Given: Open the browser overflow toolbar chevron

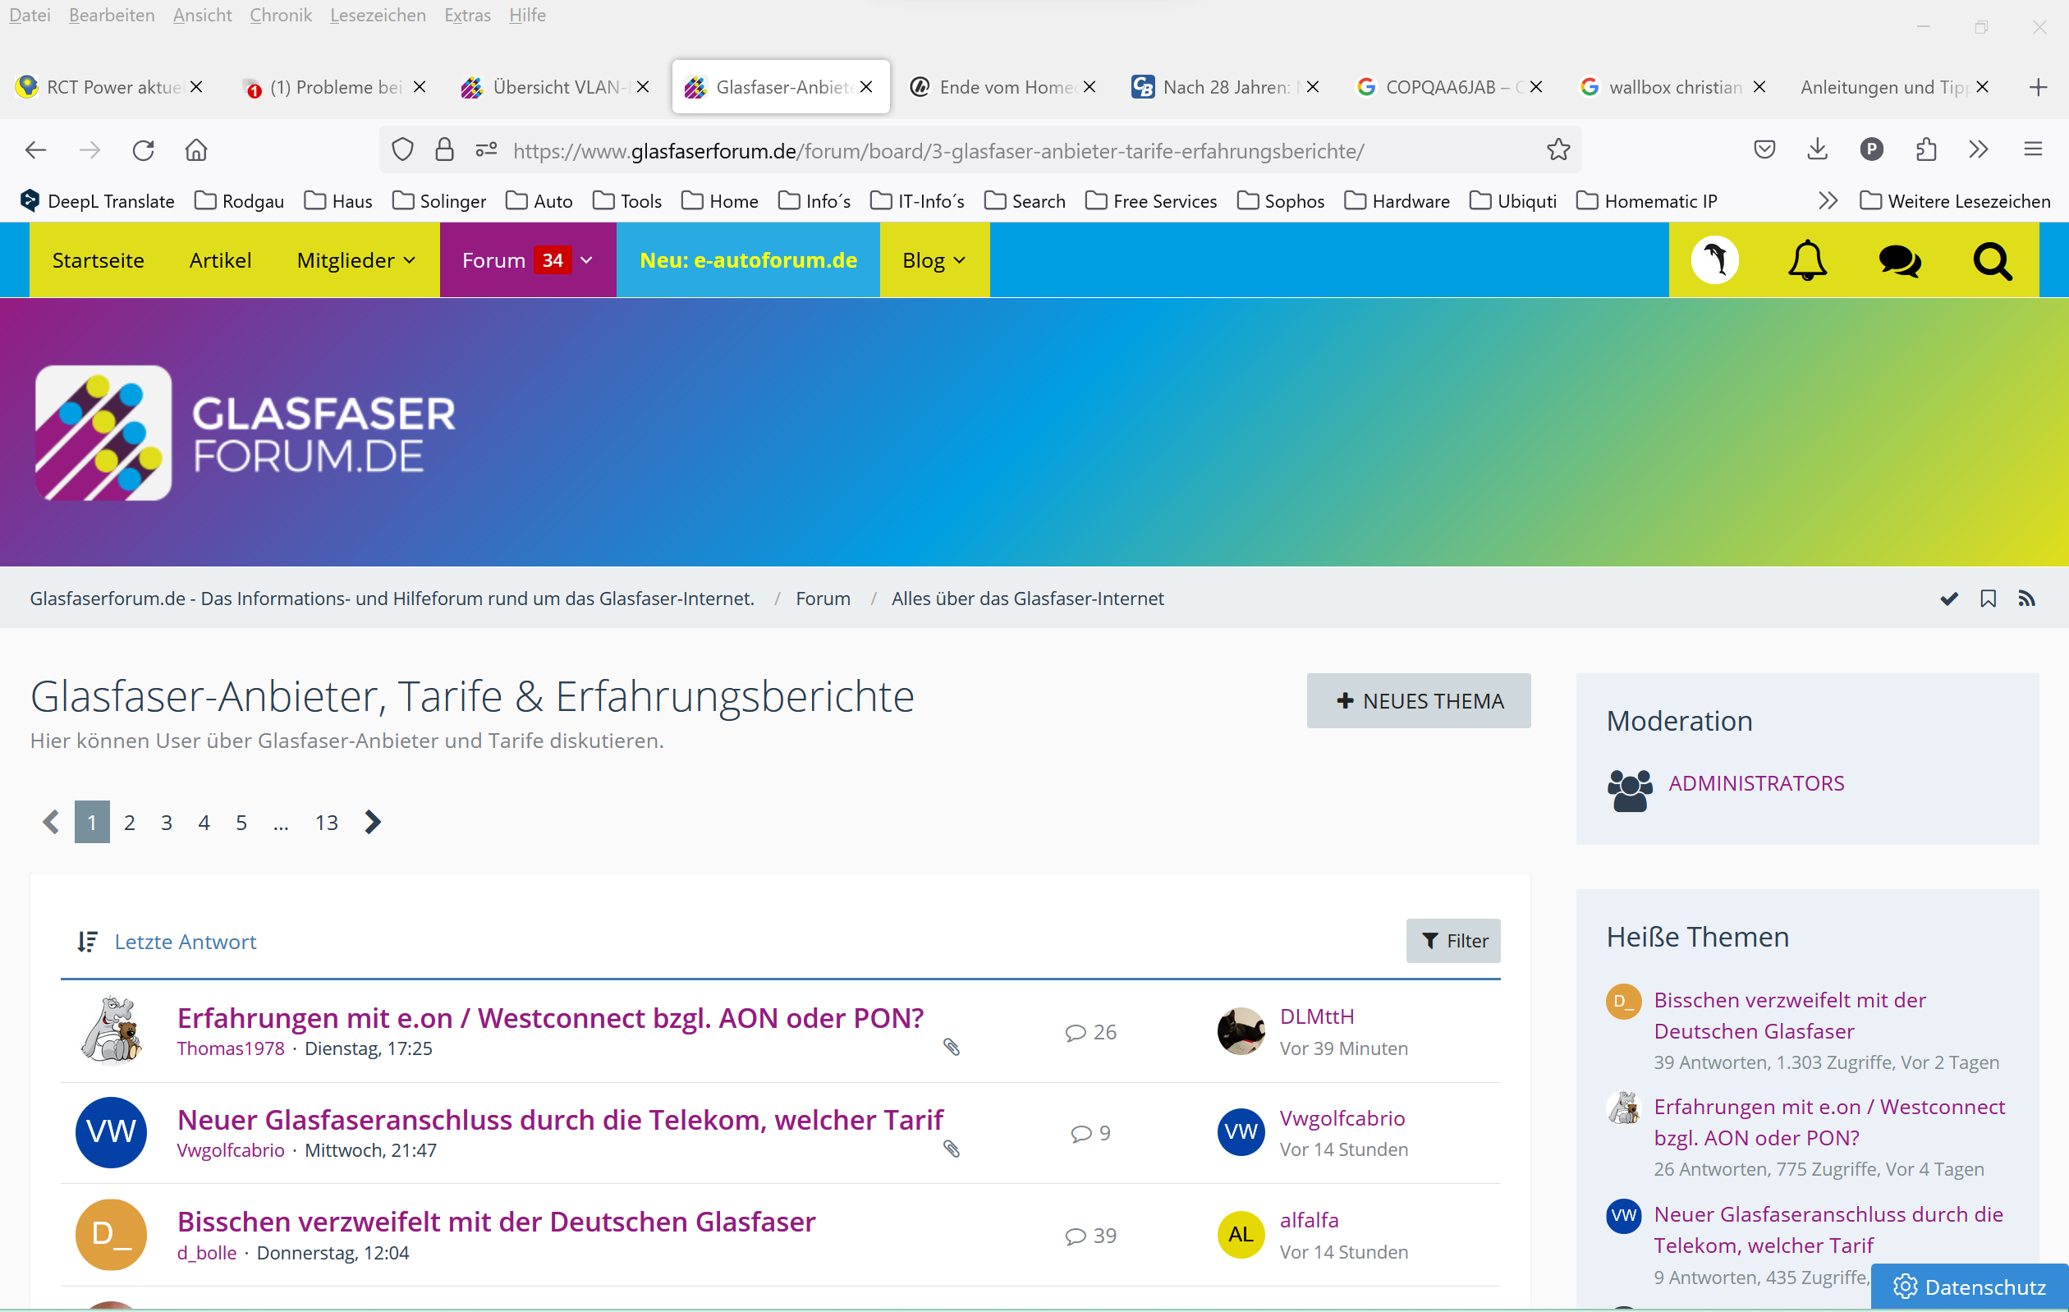Looking at the screenshot, I should [x=1979, y=150].
